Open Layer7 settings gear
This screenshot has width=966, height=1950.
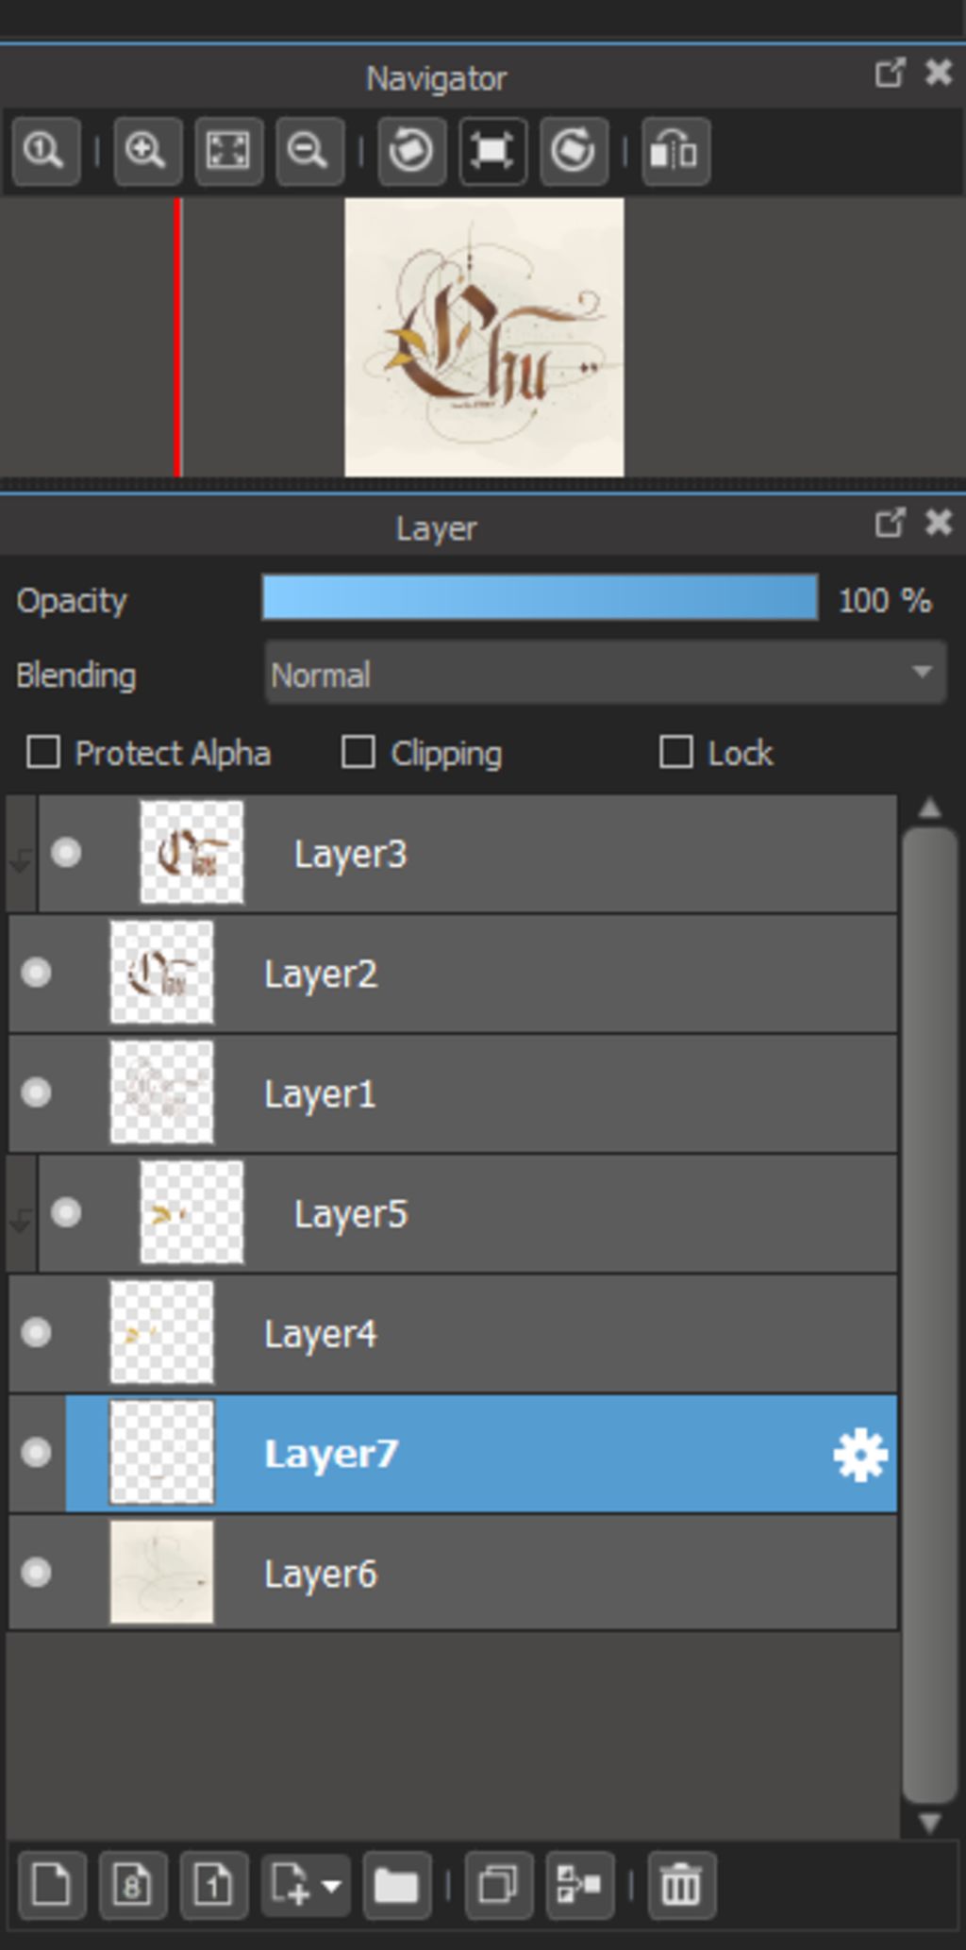tap(860, 1456)
